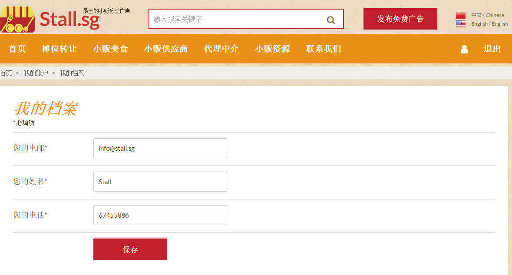The width and height of the screenshot is (512, 275).
Task: Click 联系我们 in the navigation bar
Action: pos(324,49)
